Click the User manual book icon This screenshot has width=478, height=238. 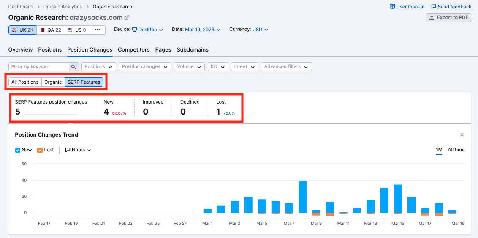pos(392,7)
